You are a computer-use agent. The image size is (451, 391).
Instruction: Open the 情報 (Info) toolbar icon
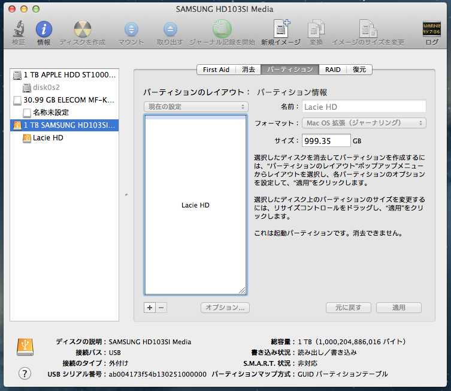[x=44, y=30]
